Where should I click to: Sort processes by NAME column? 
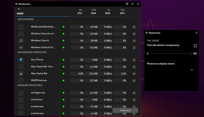(20, 13)
